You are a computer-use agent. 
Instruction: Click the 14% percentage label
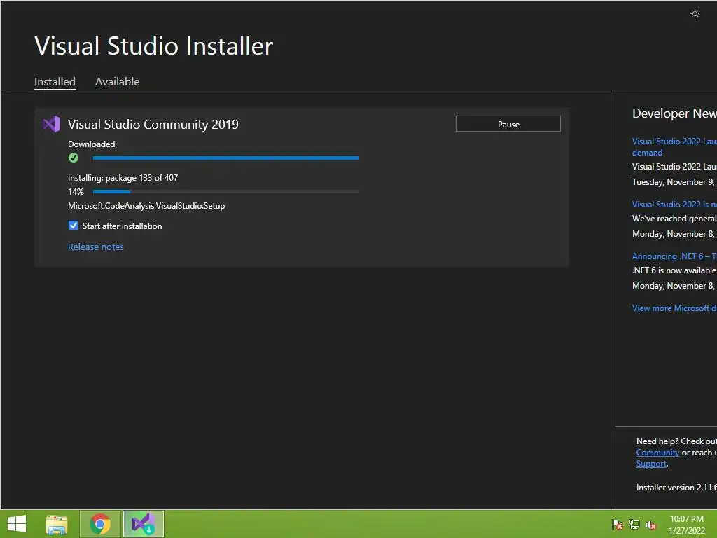76,192
